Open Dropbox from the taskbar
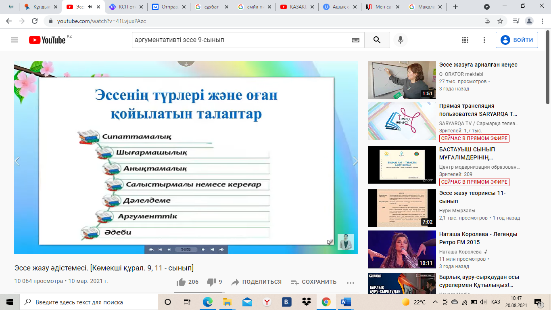The width and height of the screenshot is (551, 310). (306, 302)
